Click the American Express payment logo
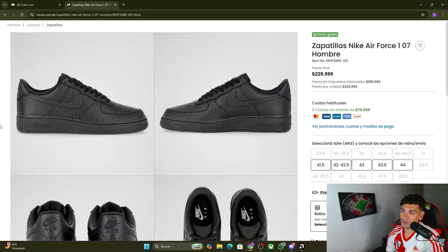This screenshot has height=252, width=448. click(347, 117)
